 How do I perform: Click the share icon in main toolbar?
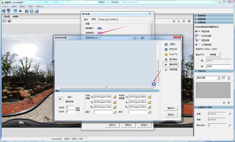(x=36, y=11)
